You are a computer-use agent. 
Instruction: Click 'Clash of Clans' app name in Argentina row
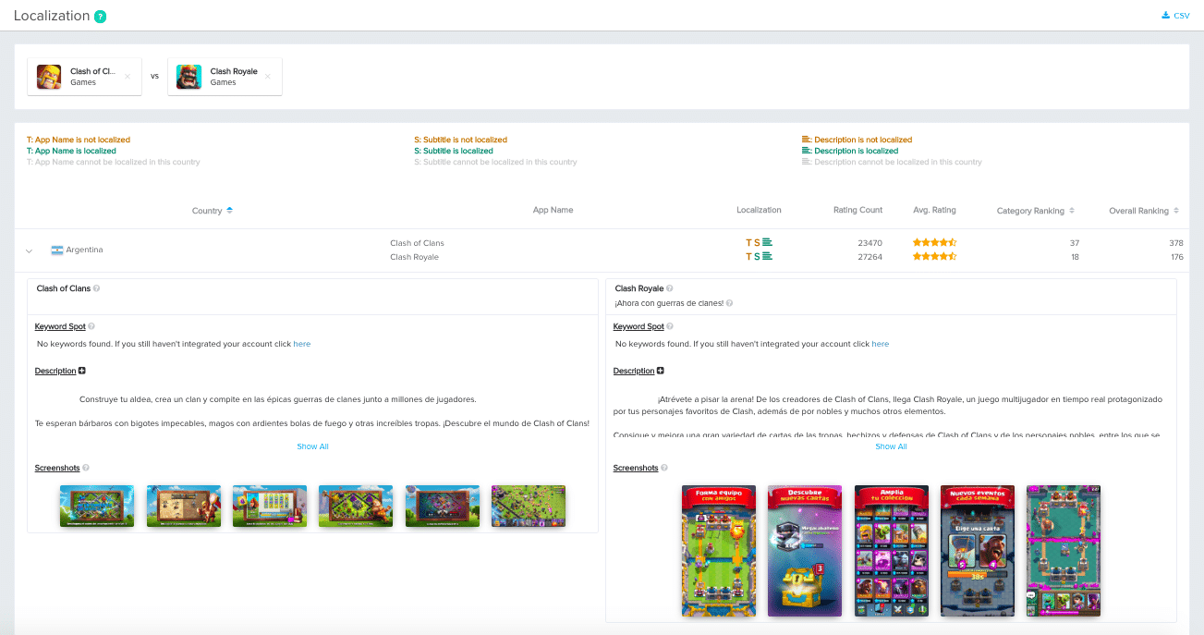[417, 243]
